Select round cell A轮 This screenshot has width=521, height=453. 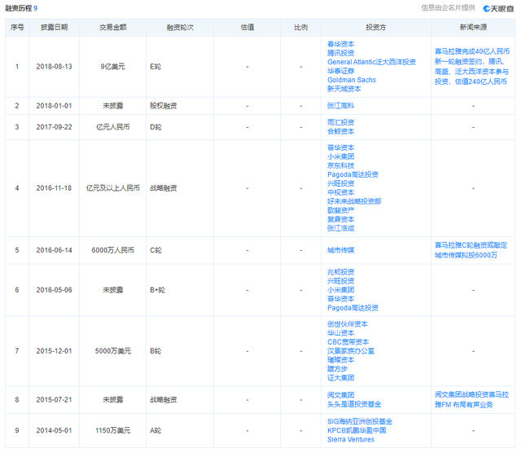[155, 431]
